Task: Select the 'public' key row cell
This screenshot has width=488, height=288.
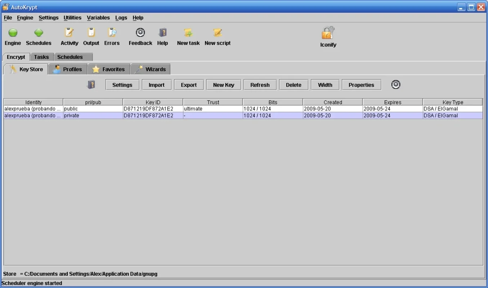Action: point(93,109)
